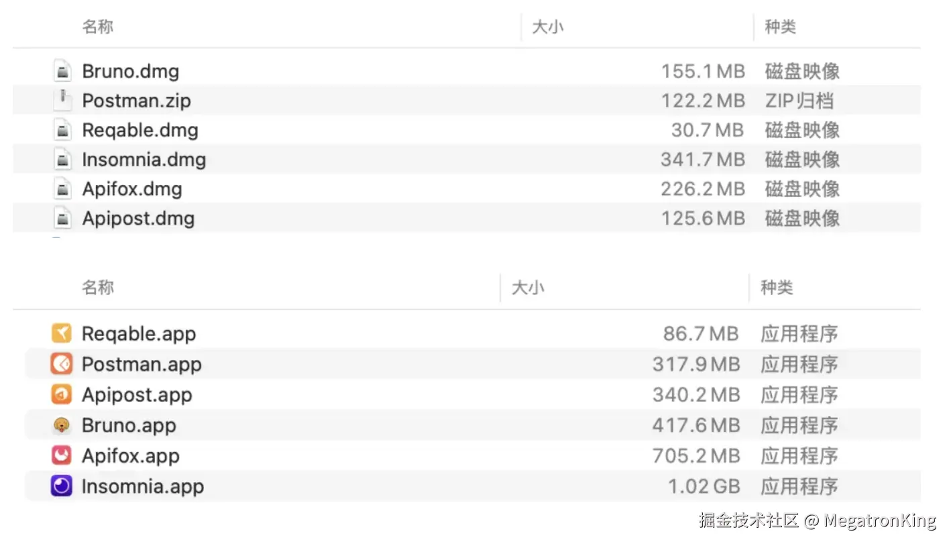
Task: Click the Apifox.dmg disk image icon
Action: (x=62, y=189)
